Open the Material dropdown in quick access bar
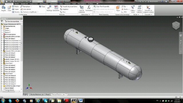Screen dimensions: 183x103 (x=38, y=1)
